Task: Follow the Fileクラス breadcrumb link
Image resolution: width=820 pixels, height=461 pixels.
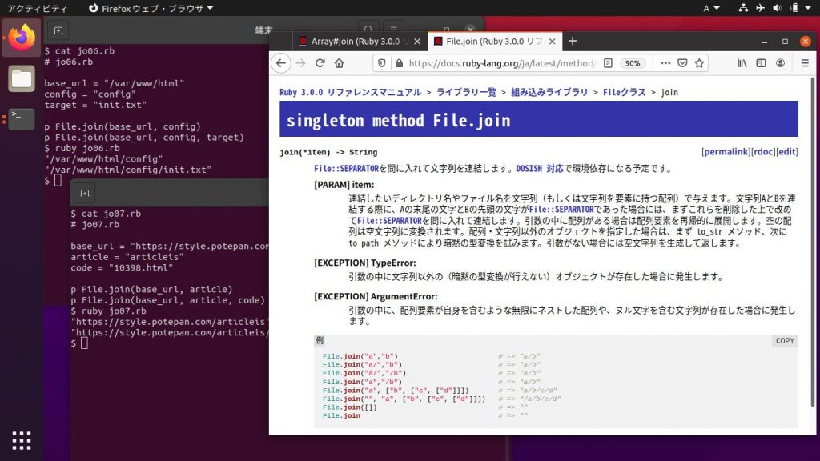Action: (627, 92)
